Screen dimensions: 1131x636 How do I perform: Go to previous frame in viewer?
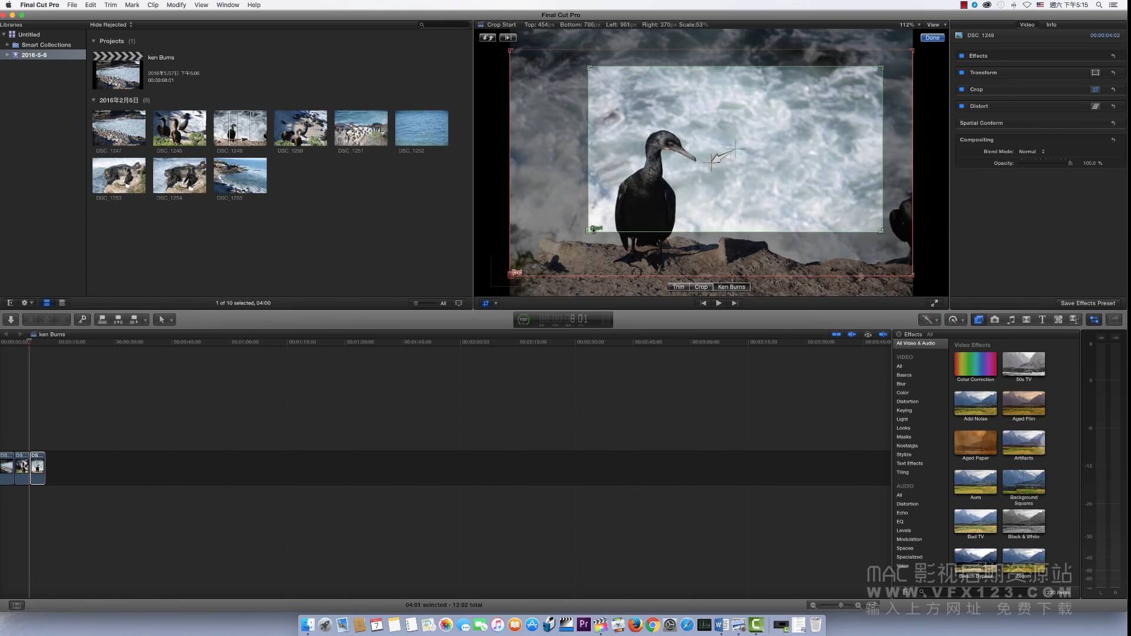click(x=703, y=303)
